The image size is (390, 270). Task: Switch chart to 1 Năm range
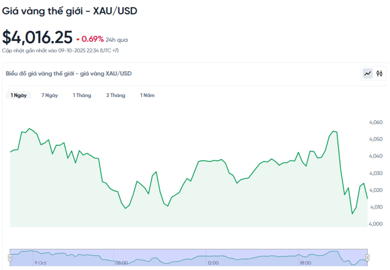pyautogui.click(x=147, y=95)
